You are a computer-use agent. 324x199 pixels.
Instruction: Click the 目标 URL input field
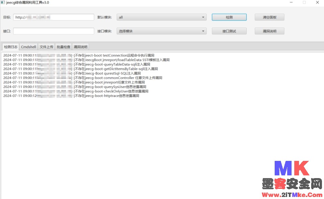click(x=53, y=17)
